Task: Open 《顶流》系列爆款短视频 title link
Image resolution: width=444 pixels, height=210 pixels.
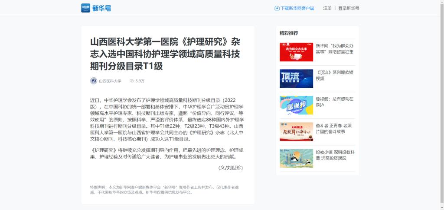Action: pos(335,75)
